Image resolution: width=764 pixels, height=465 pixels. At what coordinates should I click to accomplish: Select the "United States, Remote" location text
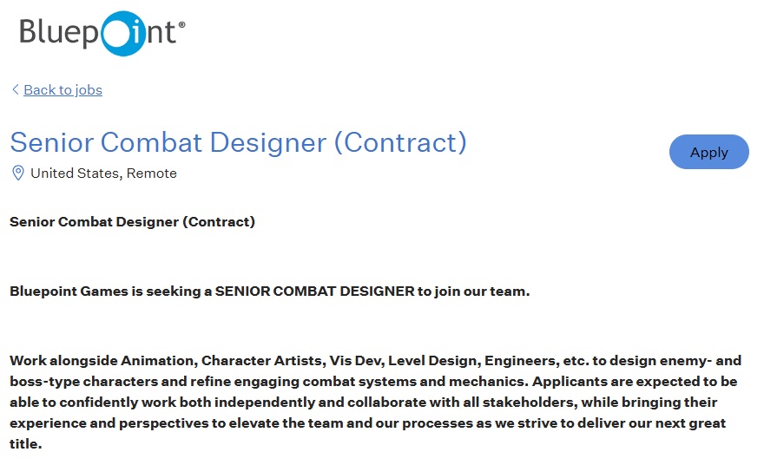103,173
